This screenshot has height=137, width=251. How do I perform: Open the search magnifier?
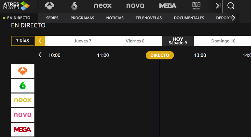coord(231,6)
